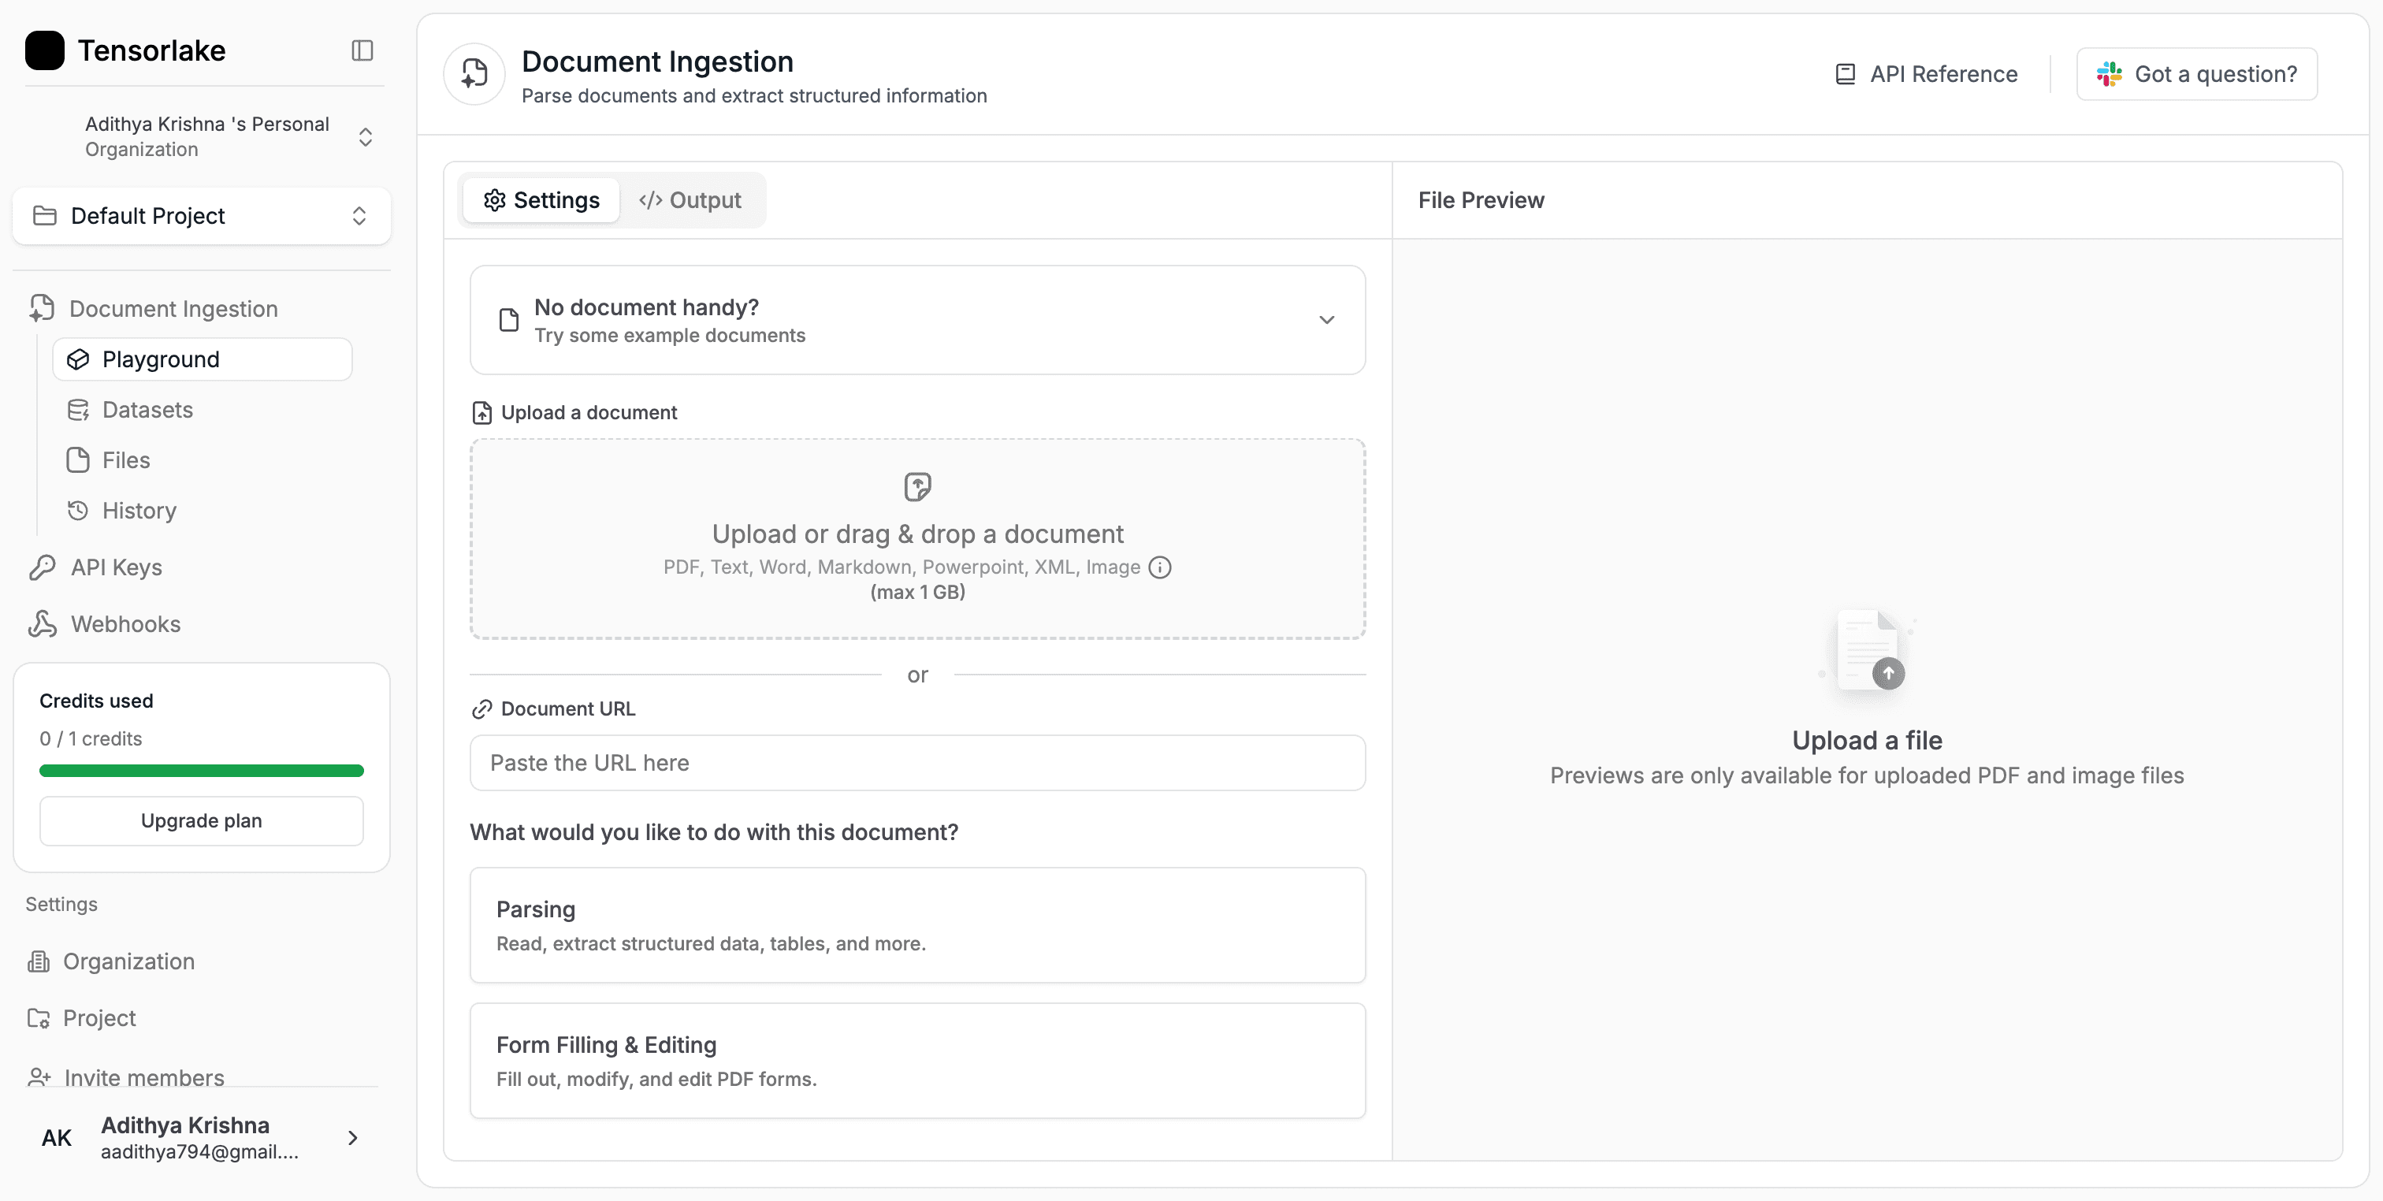Click the AK user avatar
The width and height of the screenshot is (2383, 1201).
pos(57,1137)
